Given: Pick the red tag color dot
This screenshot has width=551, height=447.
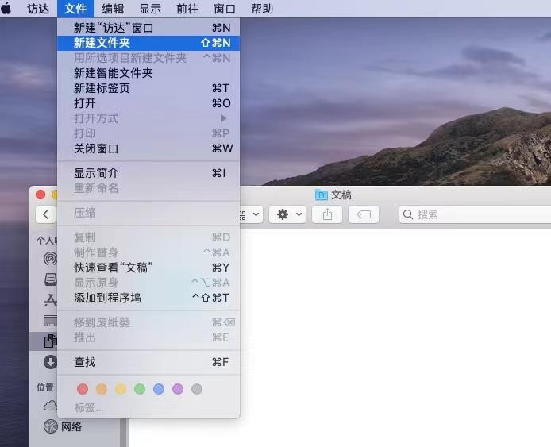Looking at the screenshot, I should (82, 389).
